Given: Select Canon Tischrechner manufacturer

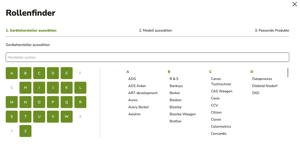Looking at the screenshot, I should coord(221,81).
